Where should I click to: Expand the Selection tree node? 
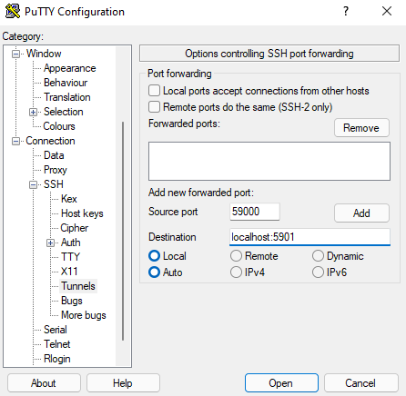click(33, 112)
